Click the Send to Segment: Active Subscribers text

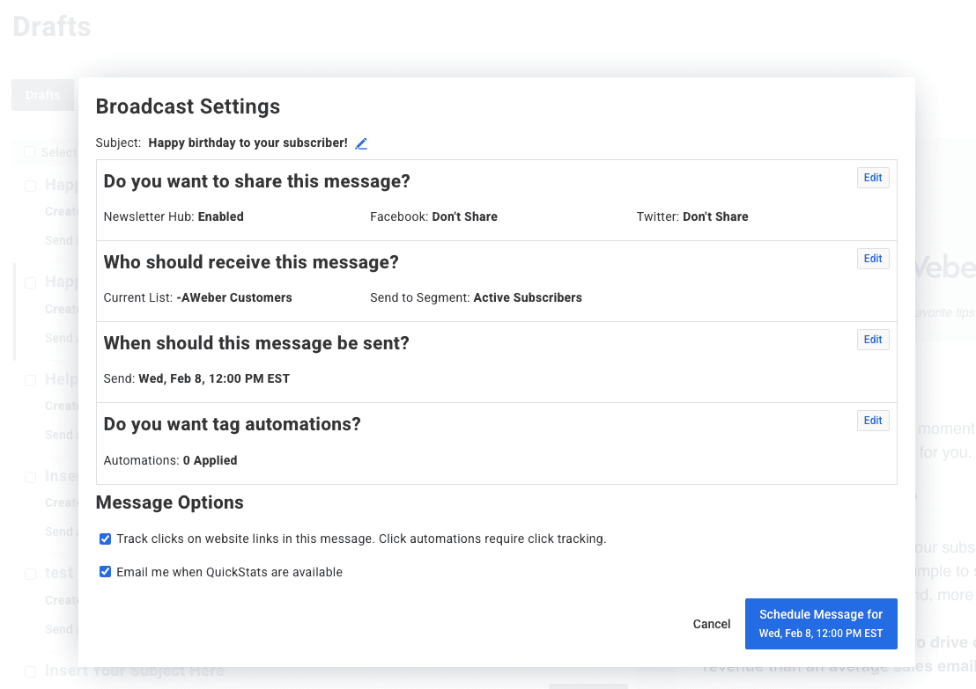[476, 297]
